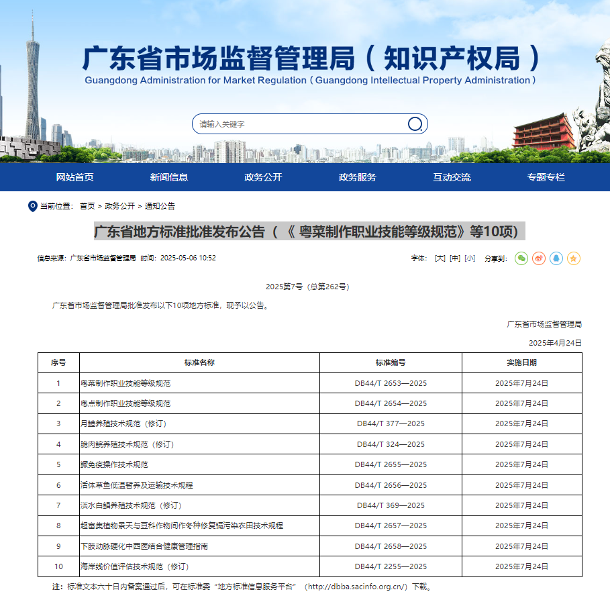
Task: Click standard code DB44/T 377—2025
Action: (x=391, y=423)
